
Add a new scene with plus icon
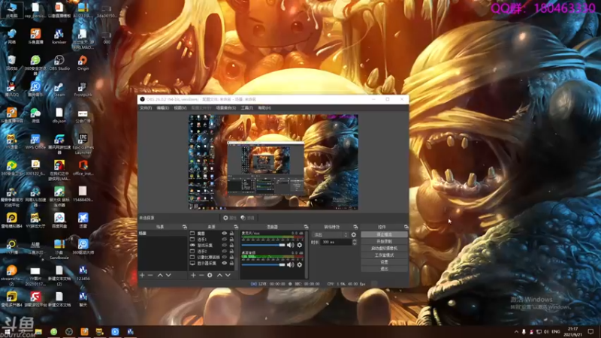coord(142,275)
